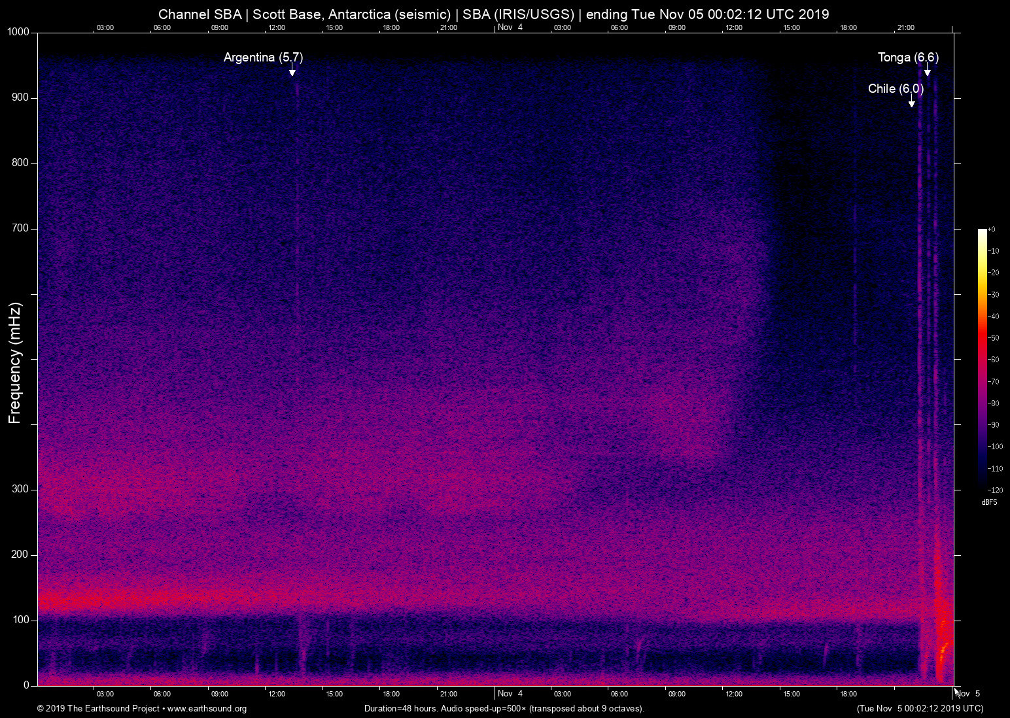Click the Channel SBA Scott Base title

tap(493, 14)
